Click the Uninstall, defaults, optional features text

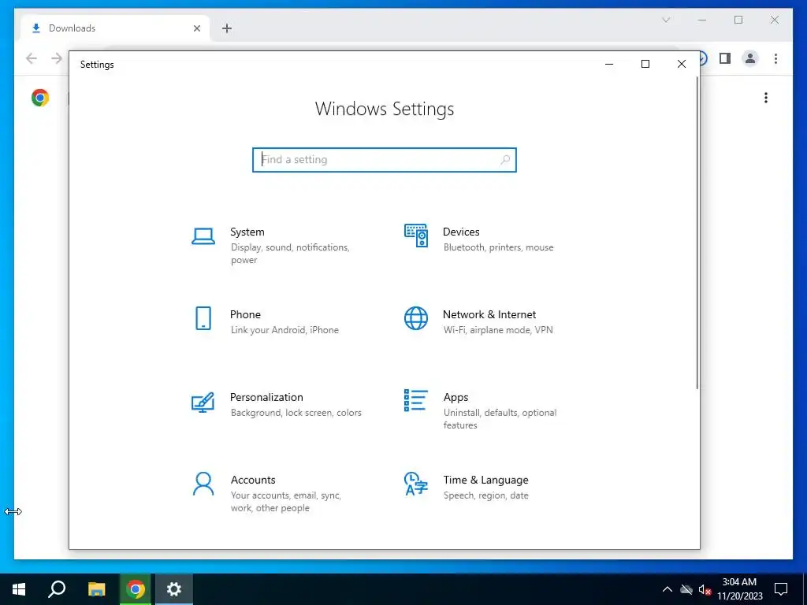(x=500, y=419)
